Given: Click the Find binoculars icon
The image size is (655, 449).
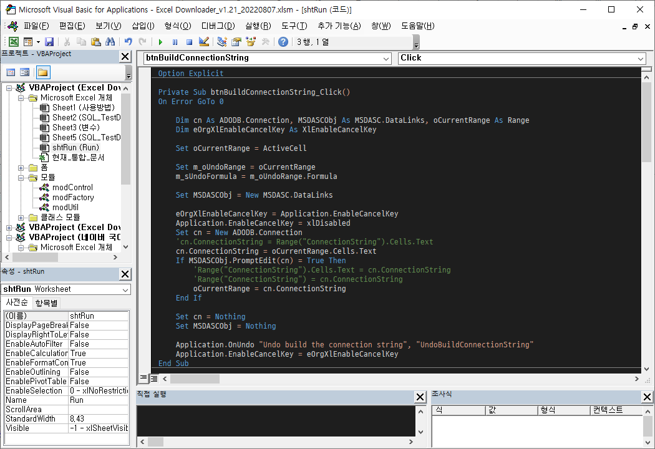Looking at the screenshot, I should (x=110, y=42).
